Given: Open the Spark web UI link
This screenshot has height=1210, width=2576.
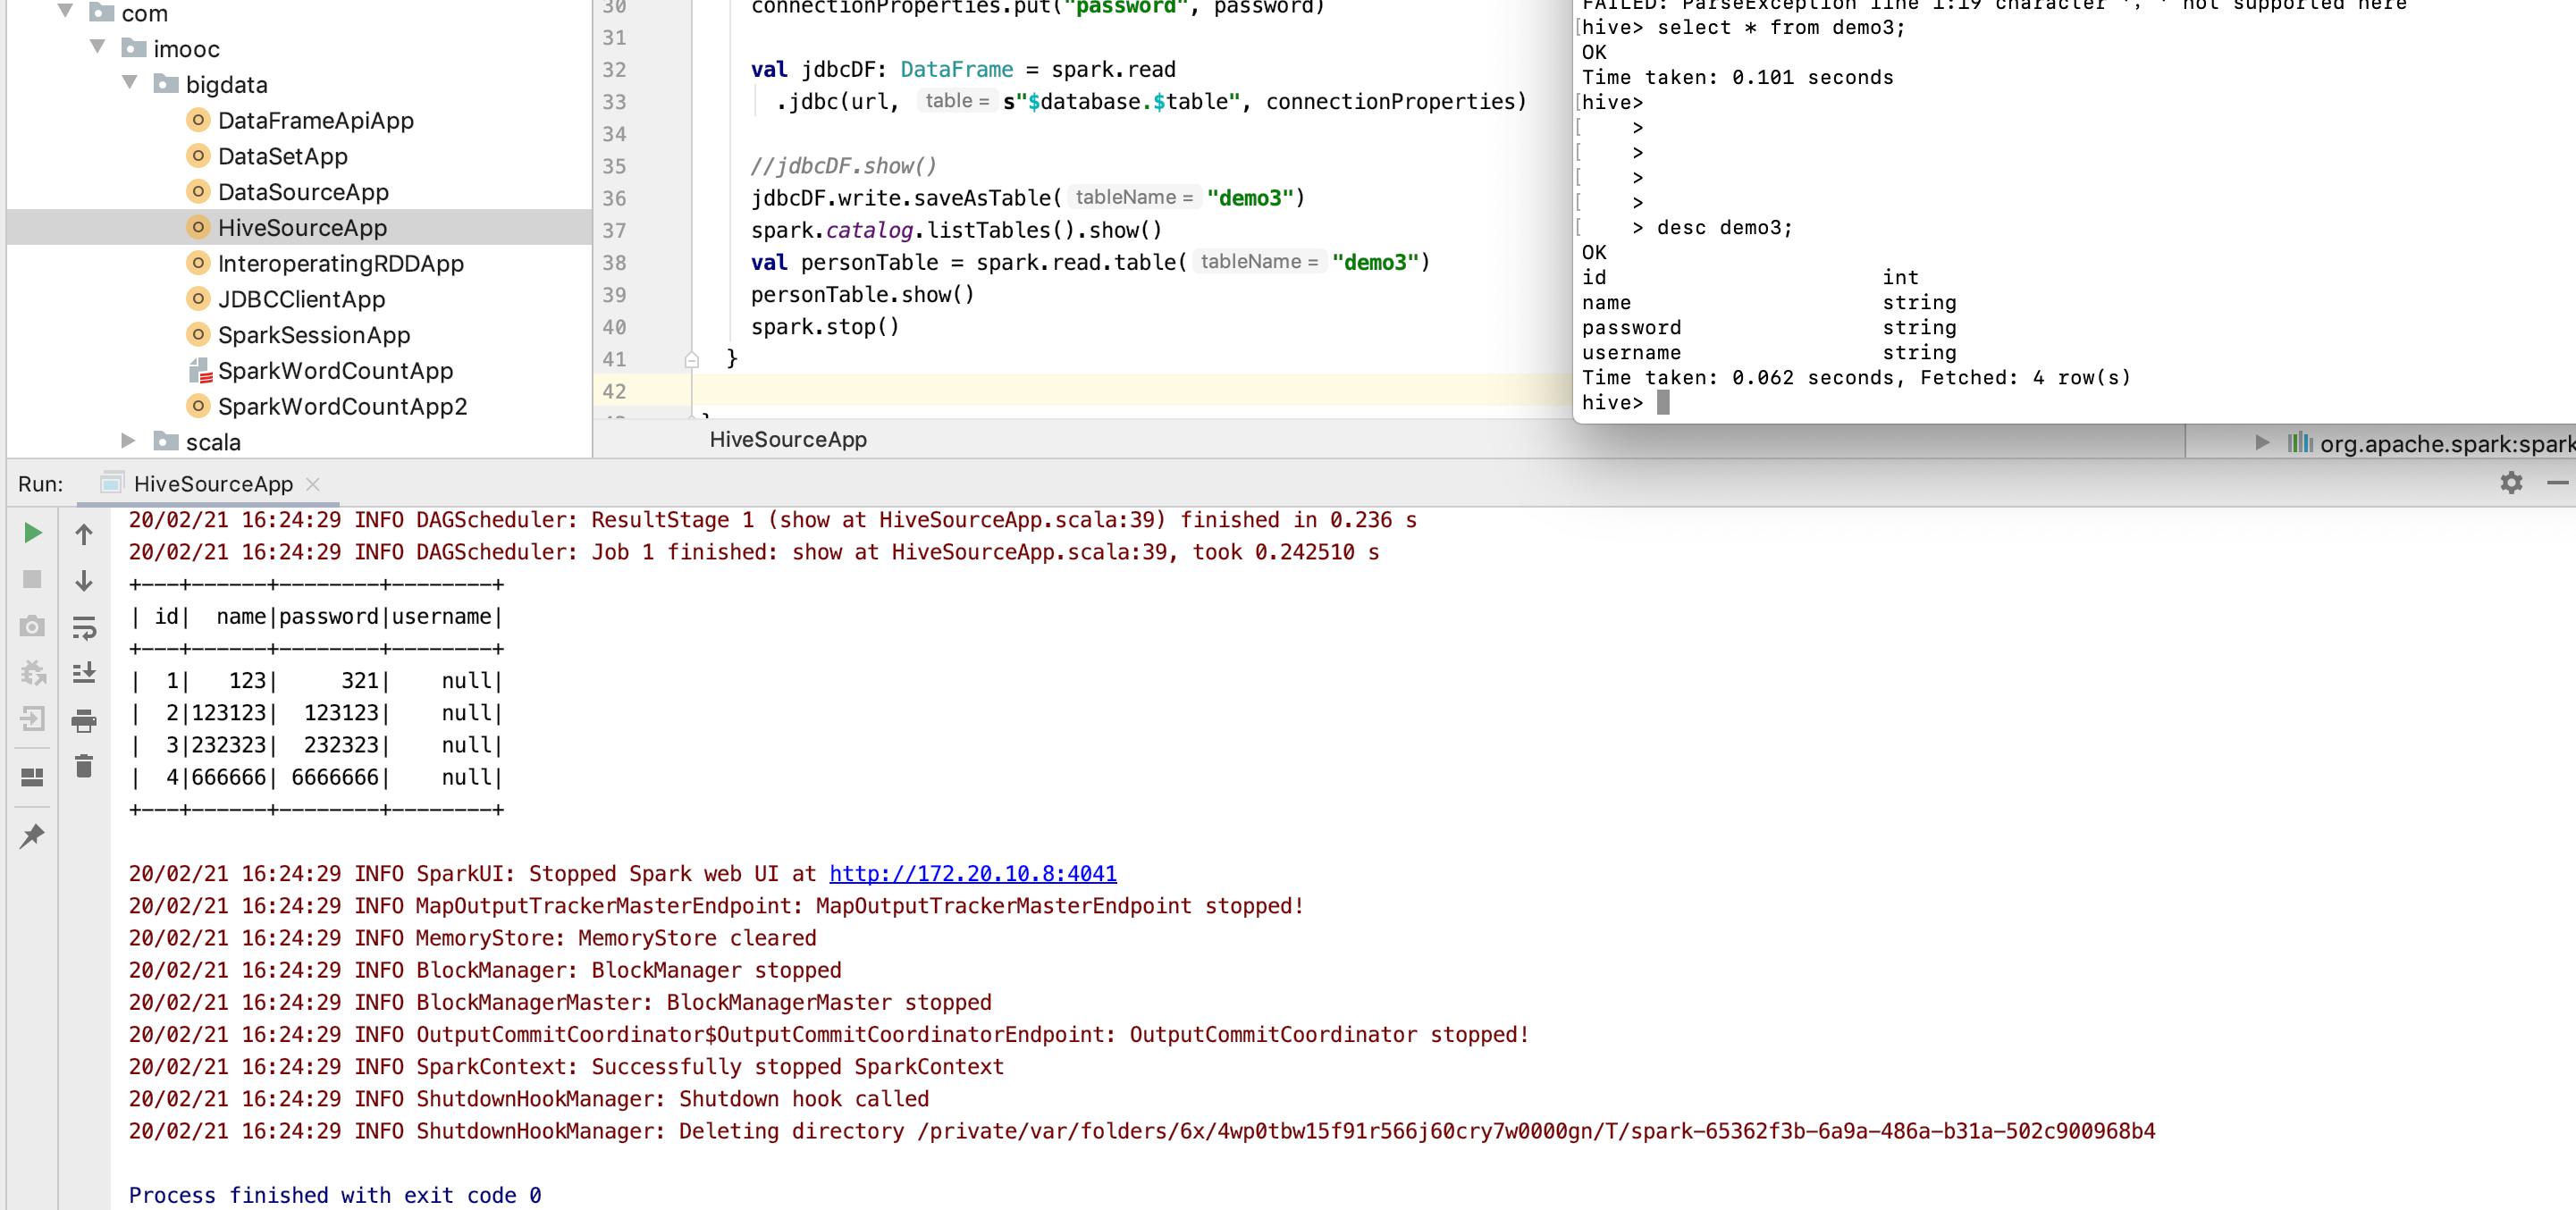Looking at the screenshot, I should (x=972, y=873).
